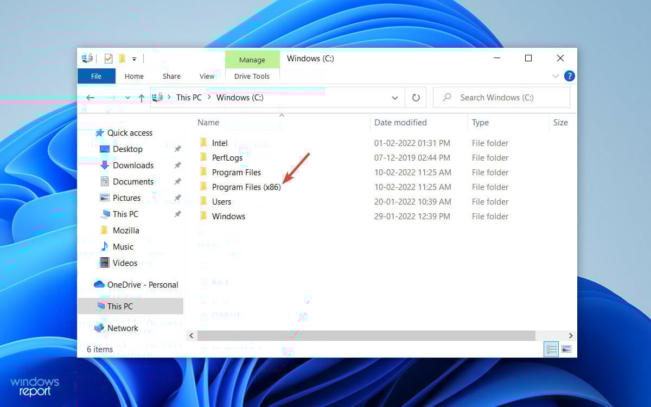651x407 pixels.
Task: Switch to the View ribbon tab
Action: point(207,76)
